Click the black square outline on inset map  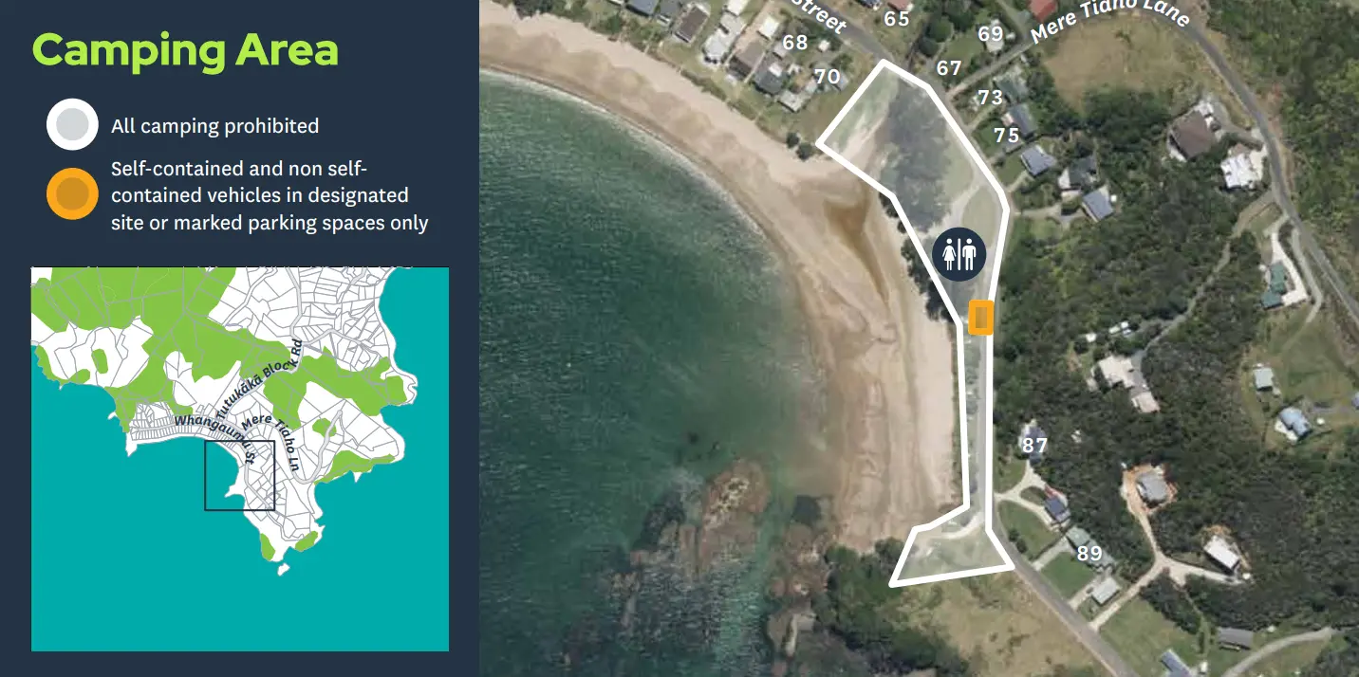[x=239, y=475]
